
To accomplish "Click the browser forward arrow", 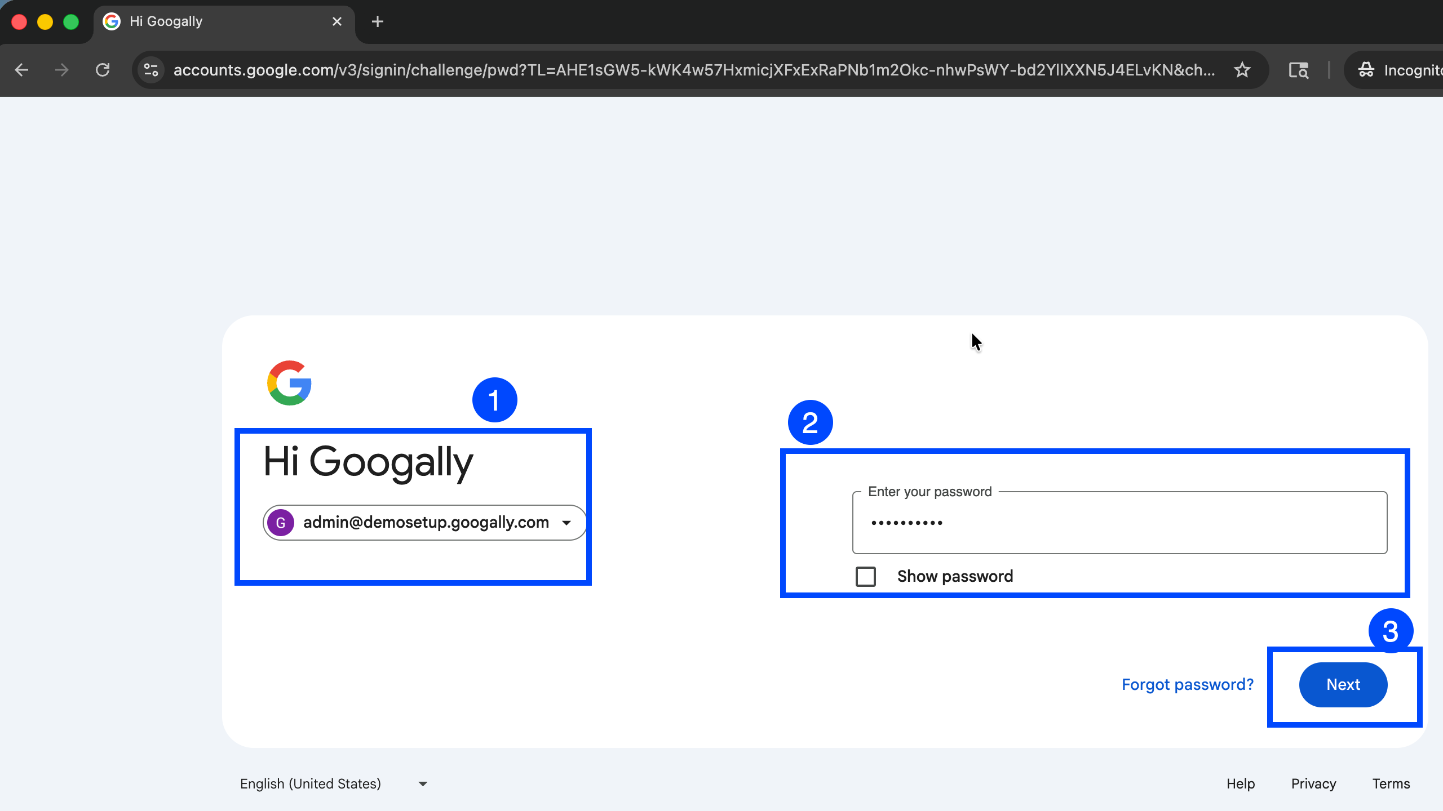I will 62,70.
